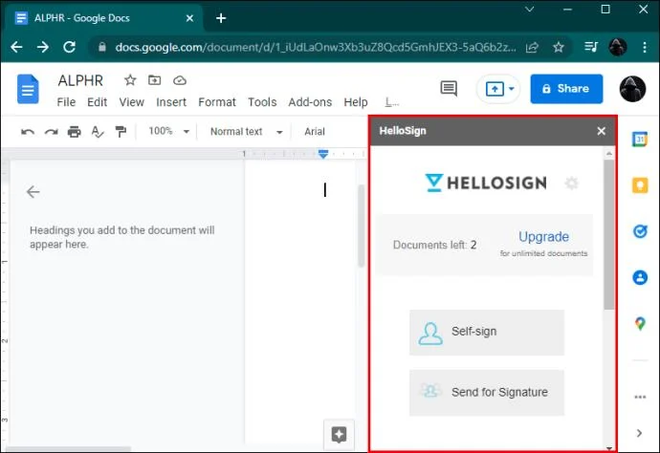Click HelloSign scrollbar down arrow
This screenshot has width=660, height=453.
pos(609,448)
